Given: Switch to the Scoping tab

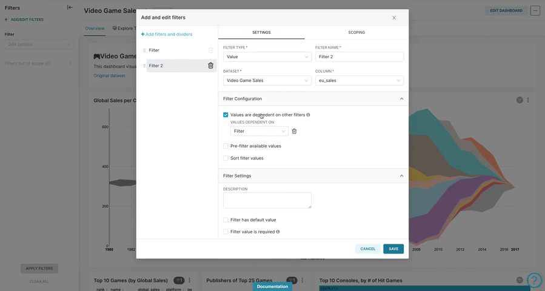Looking at the screenshot, I should (x=356, y=32).
